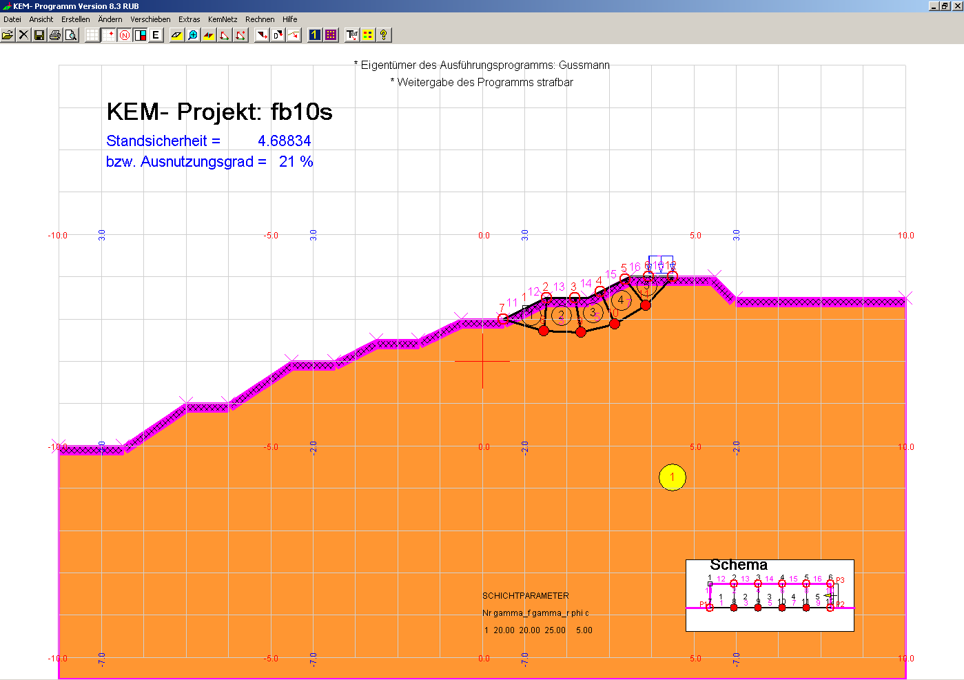Toggle the red point snap icon
Screen dimensions: 964x680
108,34
